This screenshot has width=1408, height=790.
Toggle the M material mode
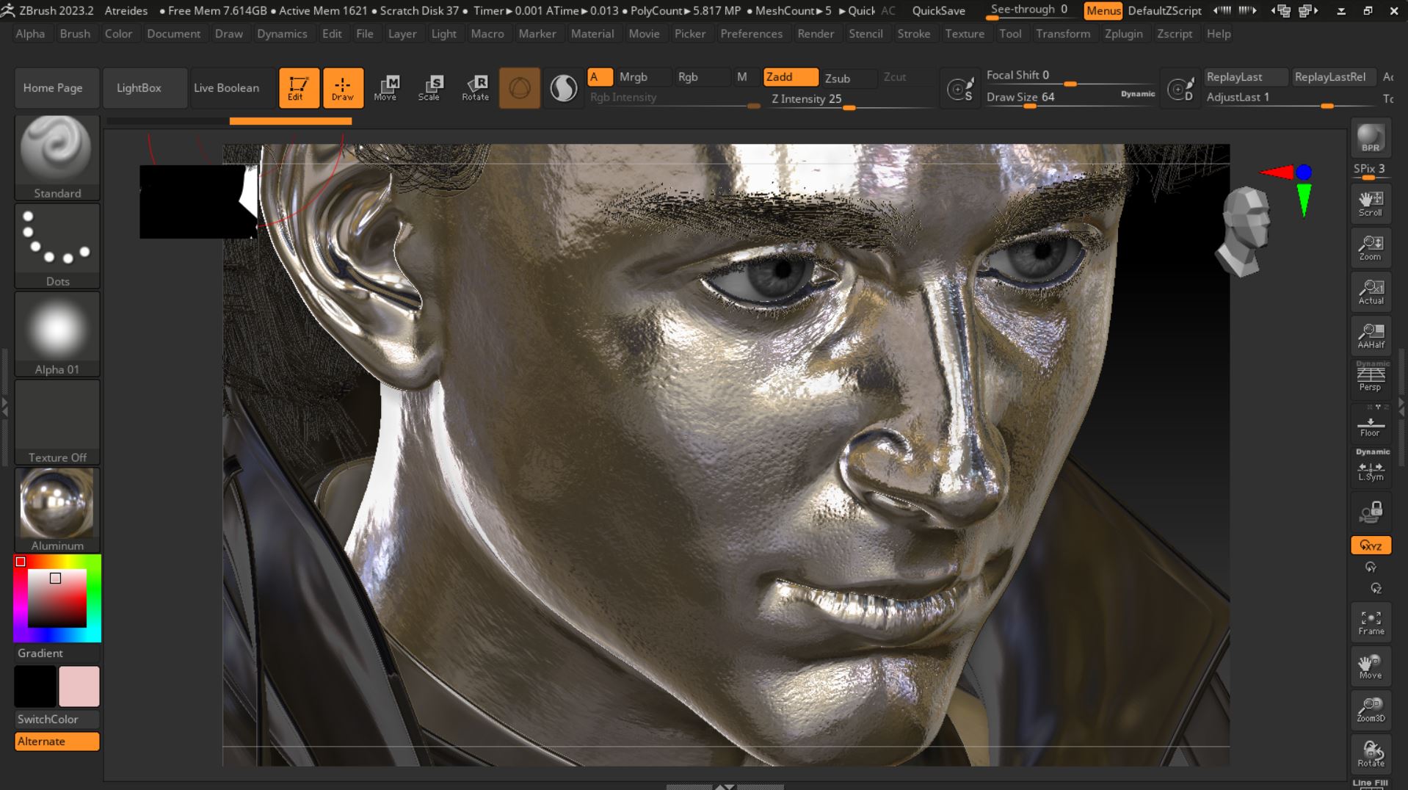point(746,77)
